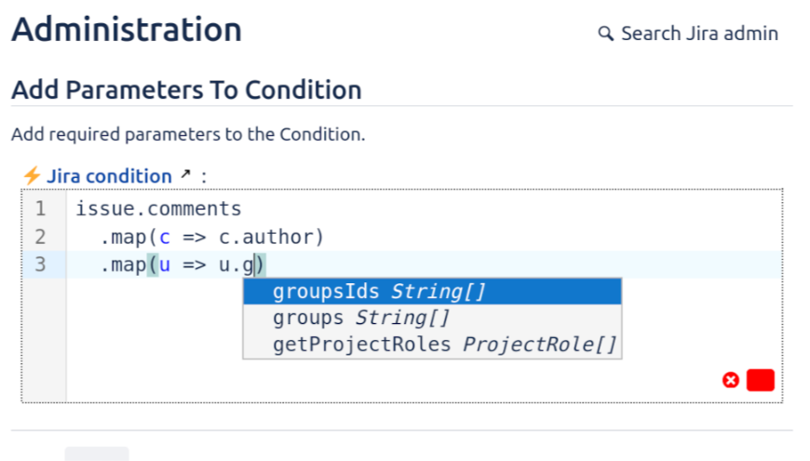Click the external link arrow icon
Viewport: 810px width, 461px height.
tap(185, 174)
